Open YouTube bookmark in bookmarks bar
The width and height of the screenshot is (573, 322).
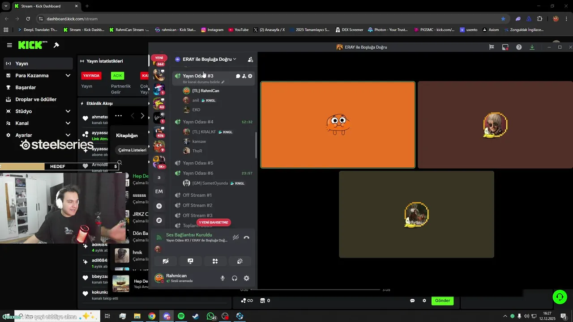pyautogui.click(x=238, y=30)
